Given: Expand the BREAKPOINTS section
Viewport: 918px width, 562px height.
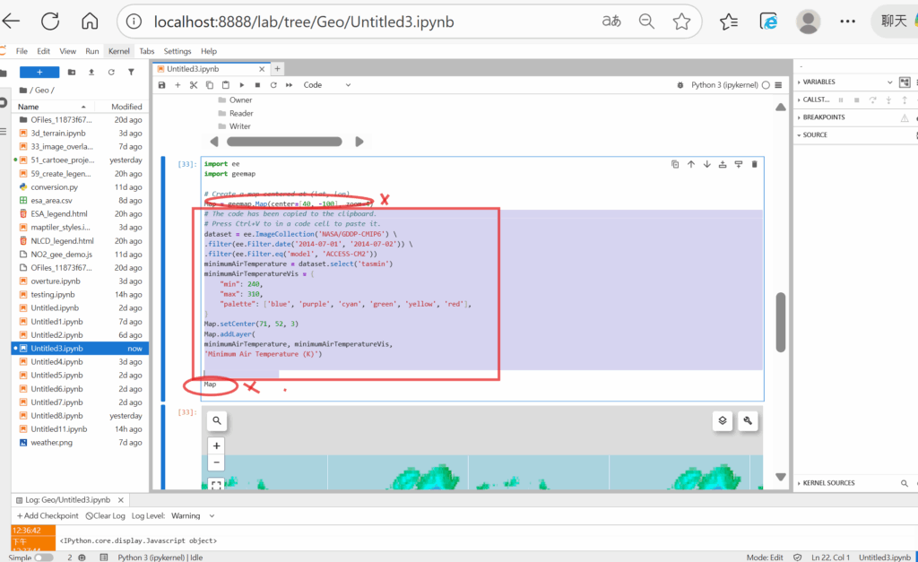Looking at the screenshot, I should pyautogui.click(x=824, y=117).
